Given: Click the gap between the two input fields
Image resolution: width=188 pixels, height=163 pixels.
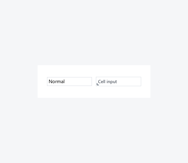Looking at the screenshot, I should click(x=94, y=81).
